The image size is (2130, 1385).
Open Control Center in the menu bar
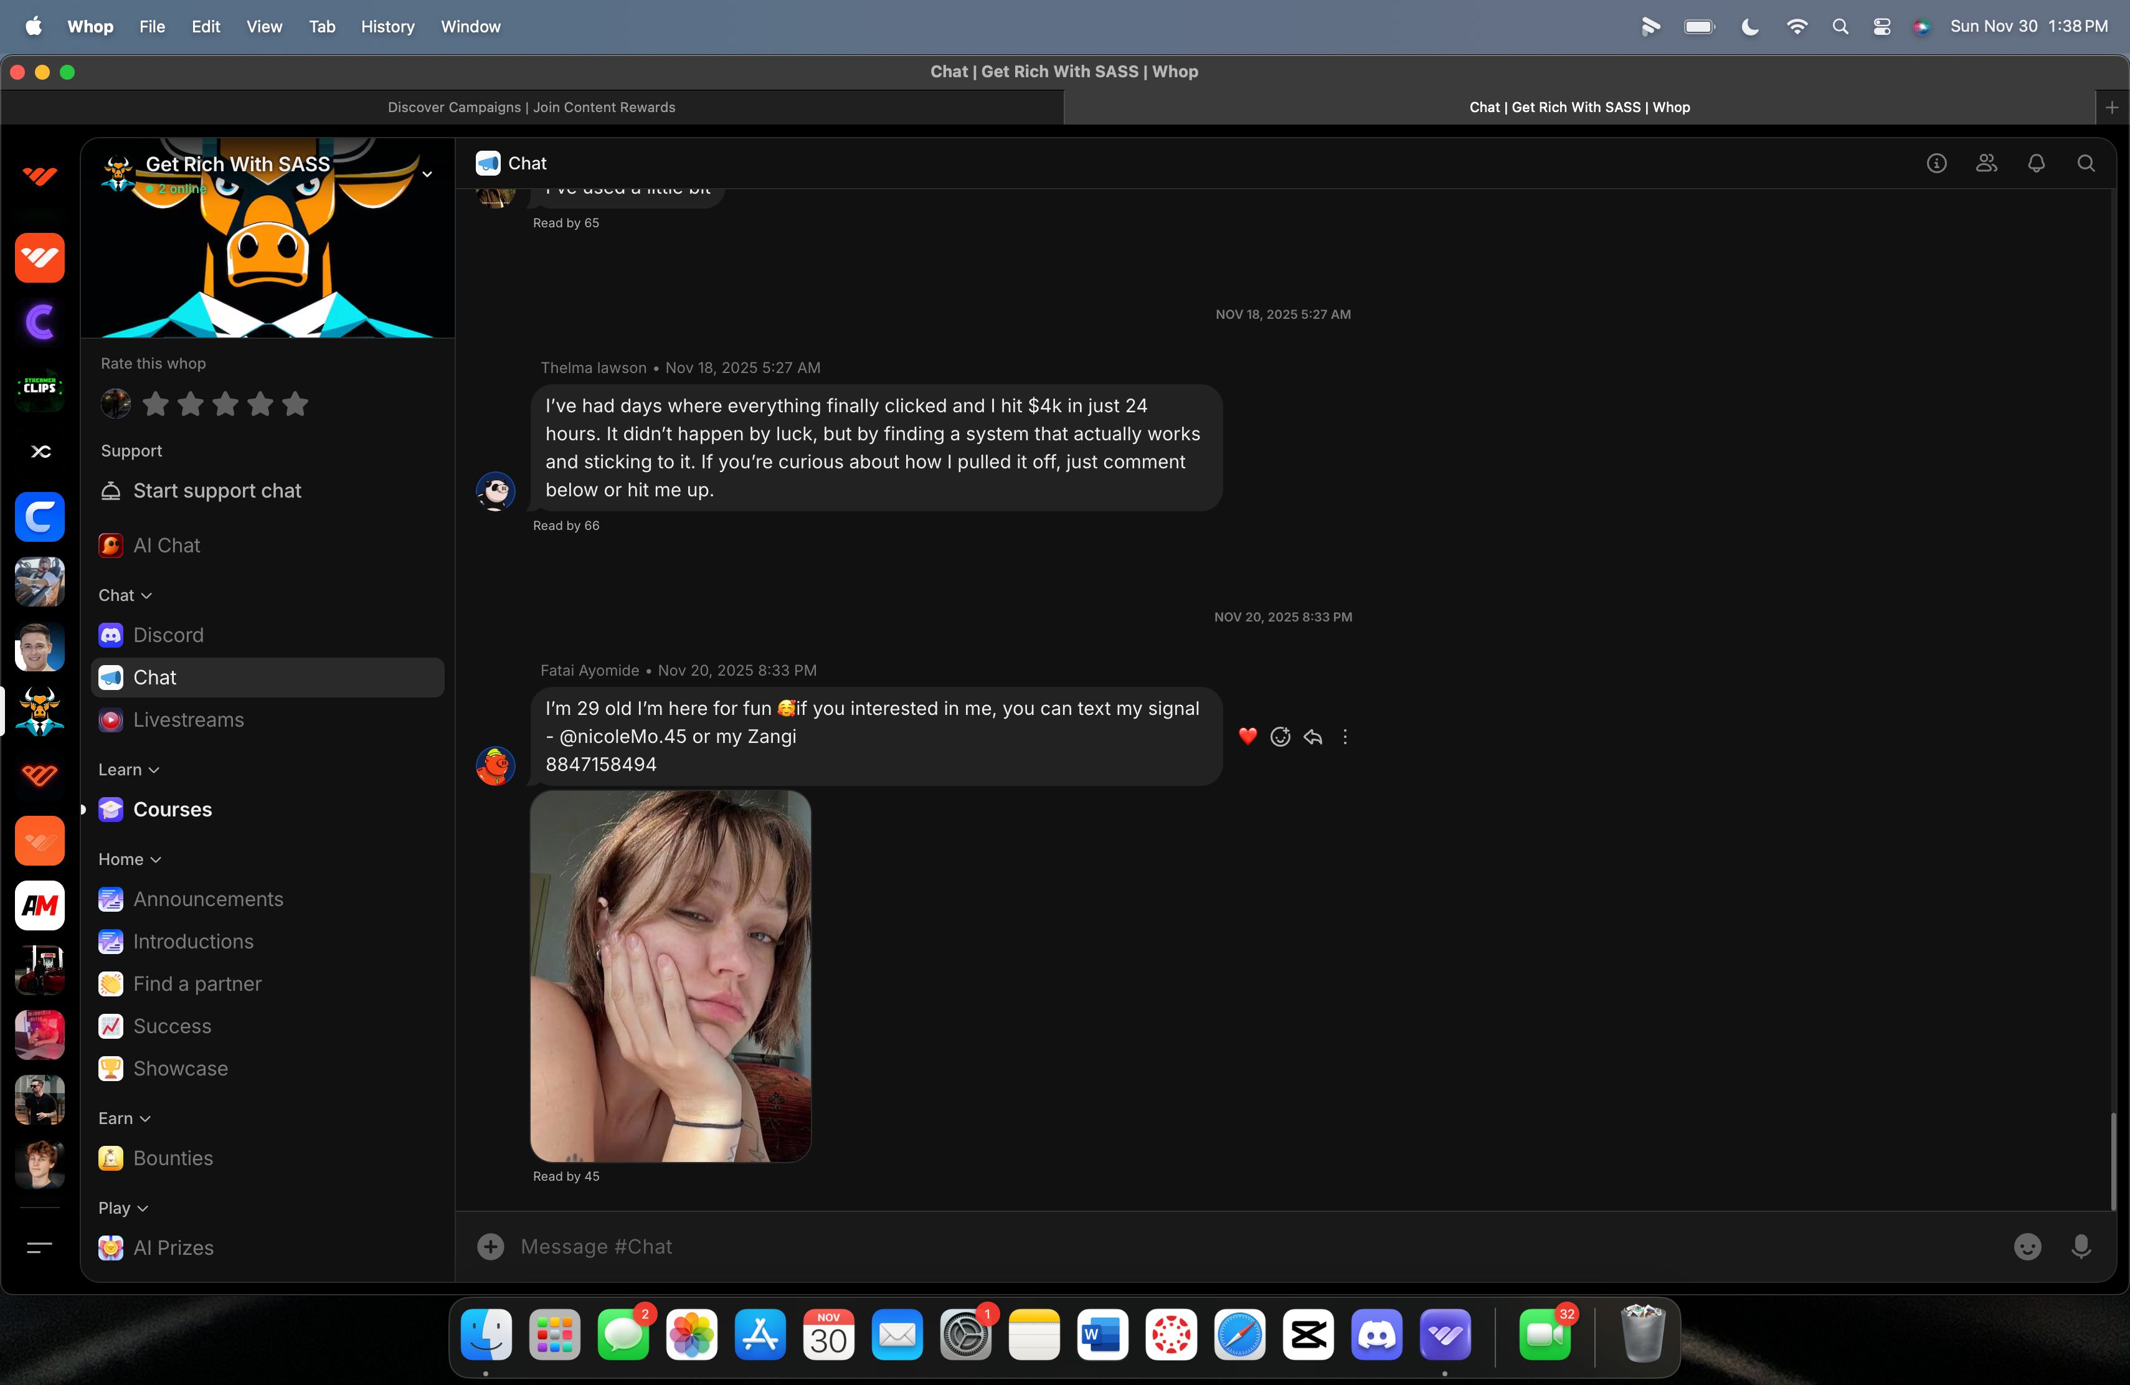click(x=1882, y=27)
